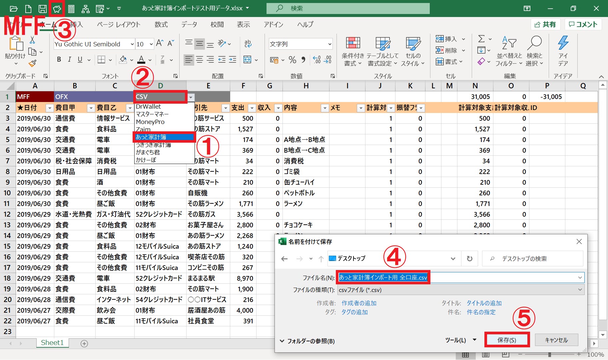Toggle italic I formatting
608x360 pixels.
69,60
